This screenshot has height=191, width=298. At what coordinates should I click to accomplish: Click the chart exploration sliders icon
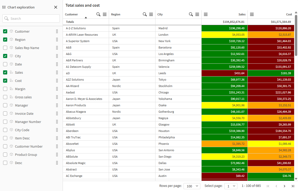point(4,7)
